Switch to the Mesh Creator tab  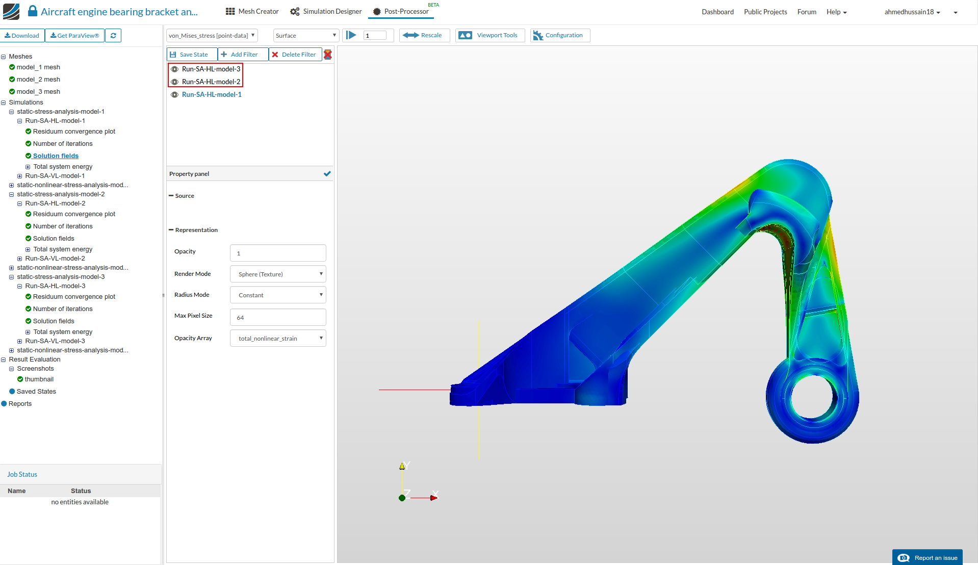(252, 12)
